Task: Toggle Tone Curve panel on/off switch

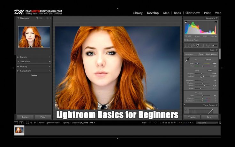Action: (184, 105)
